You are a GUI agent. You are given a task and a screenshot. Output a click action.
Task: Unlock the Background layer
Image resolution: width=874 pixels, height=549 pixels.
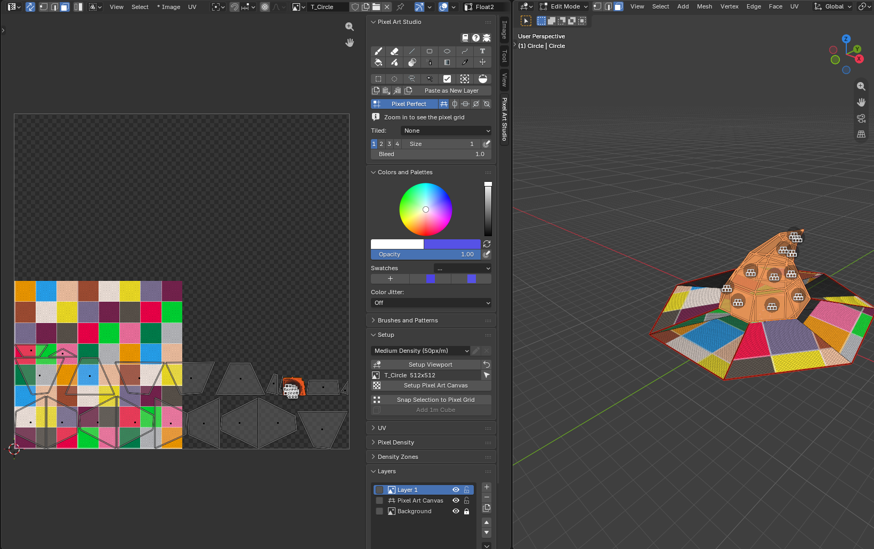pyautogui.click(x=466, y=511)
